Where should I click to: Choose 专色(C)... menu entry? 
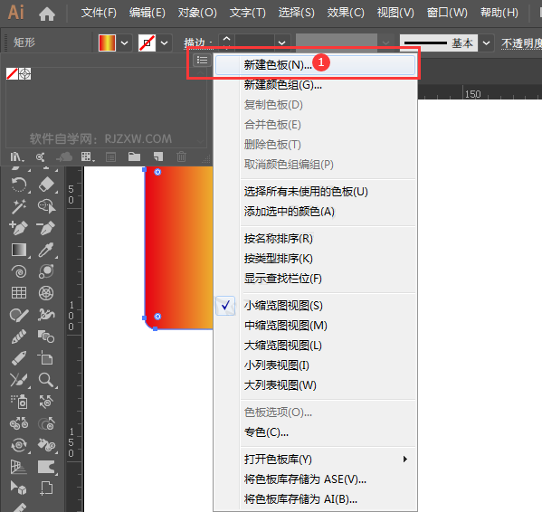tap(315, 432)
